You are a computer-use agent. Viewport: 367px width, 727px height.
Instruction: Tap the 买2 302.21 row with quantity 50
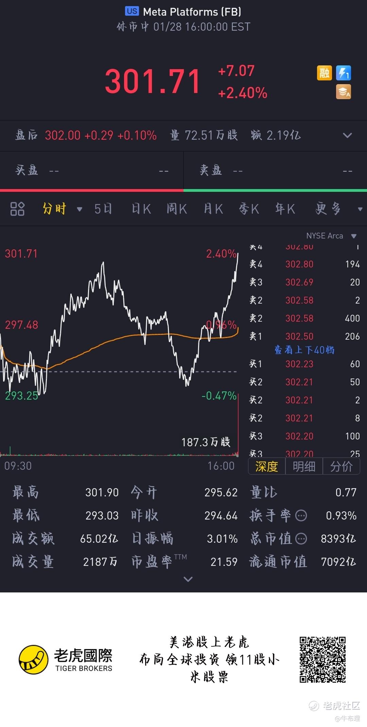tap(304, 382)
